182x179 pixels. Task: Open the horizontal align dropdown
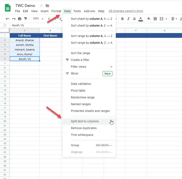point(174,19)
